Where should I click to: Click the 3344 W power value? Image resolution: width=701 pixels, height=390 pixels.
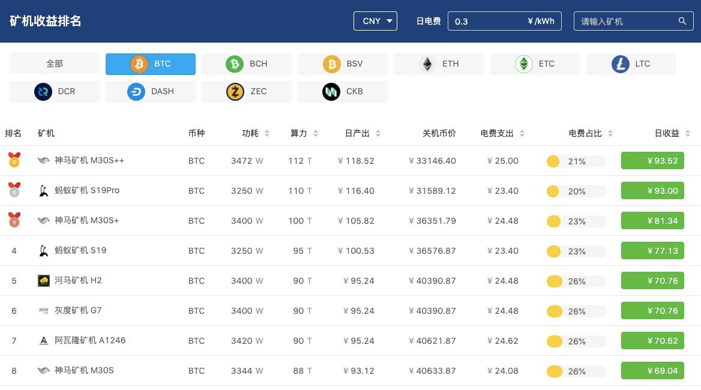[x=247, y=371]
